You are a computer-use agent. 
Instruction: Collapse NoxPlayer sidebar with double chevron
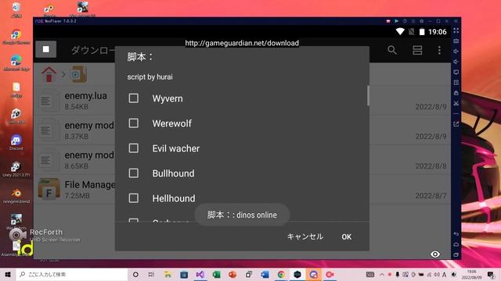point(456,21)
